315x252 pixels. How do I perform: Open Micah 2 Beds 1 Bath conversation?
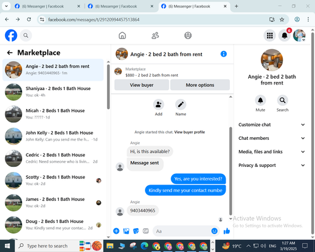click(53, 114)
